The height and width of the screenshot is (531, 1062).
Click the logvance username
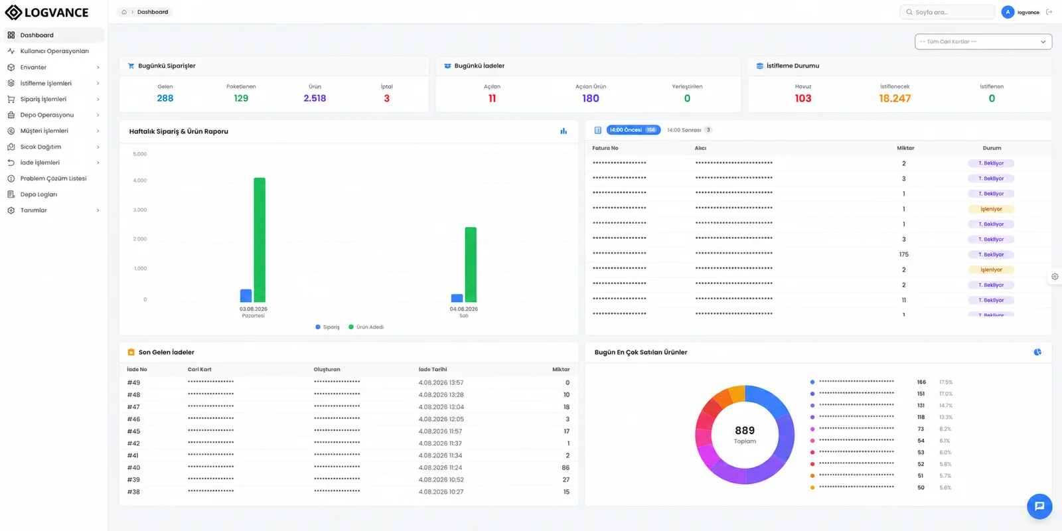coord(1028,13)
